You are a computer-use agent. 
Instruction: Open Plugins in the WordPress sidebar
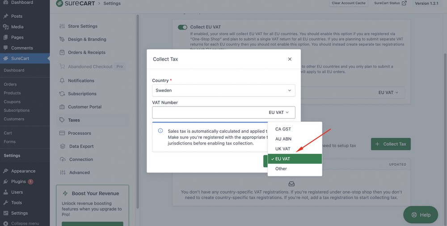tap(18, 181)
